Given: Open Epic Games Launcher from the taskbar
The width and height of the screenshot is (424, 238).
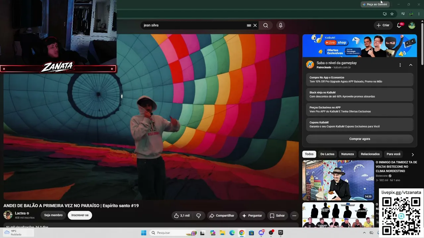Looking at the screenshot, I should pyautogui.click(x=281, y=233).
